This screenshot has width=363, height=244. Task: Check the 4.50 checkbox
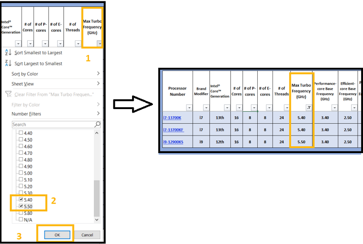tap(21, 139)
